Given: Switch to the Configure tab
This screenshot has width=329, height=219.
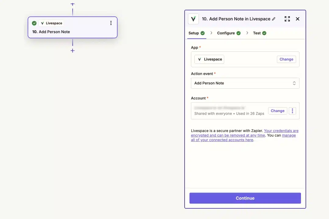Looking at the screenshot, I should tap(229, 33).
